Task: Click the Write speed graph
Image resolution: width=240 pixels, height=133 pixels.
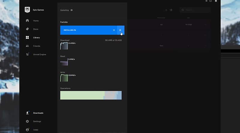Action: tap(64, 78)
